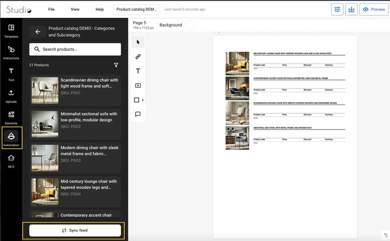The image size is (390, 241).
Task: Open the Automation panel
Action: coord(11,138)
